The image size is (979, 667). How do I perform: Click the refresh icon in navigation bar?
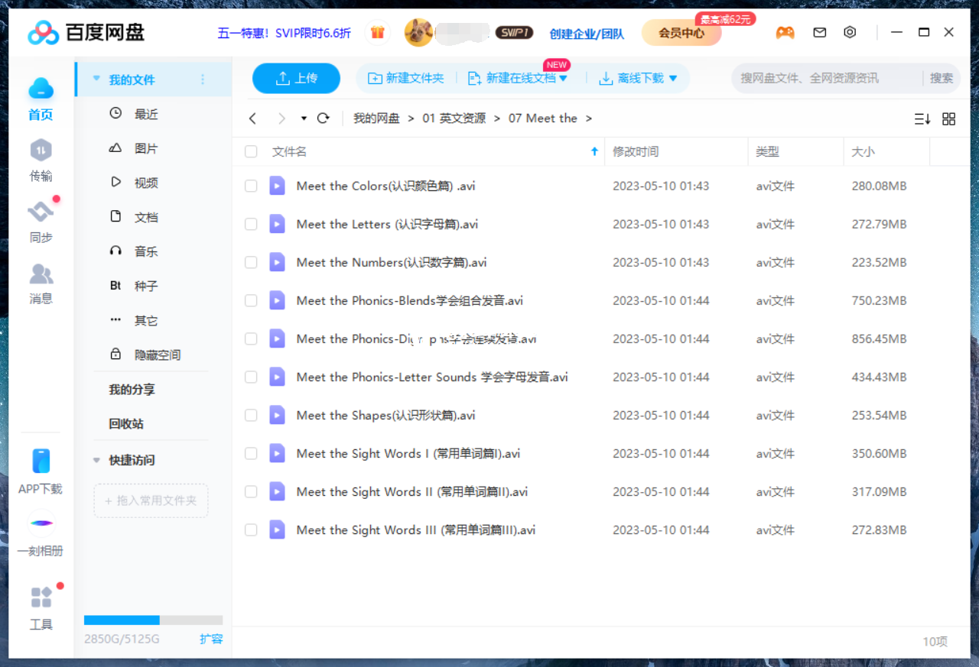323,118
